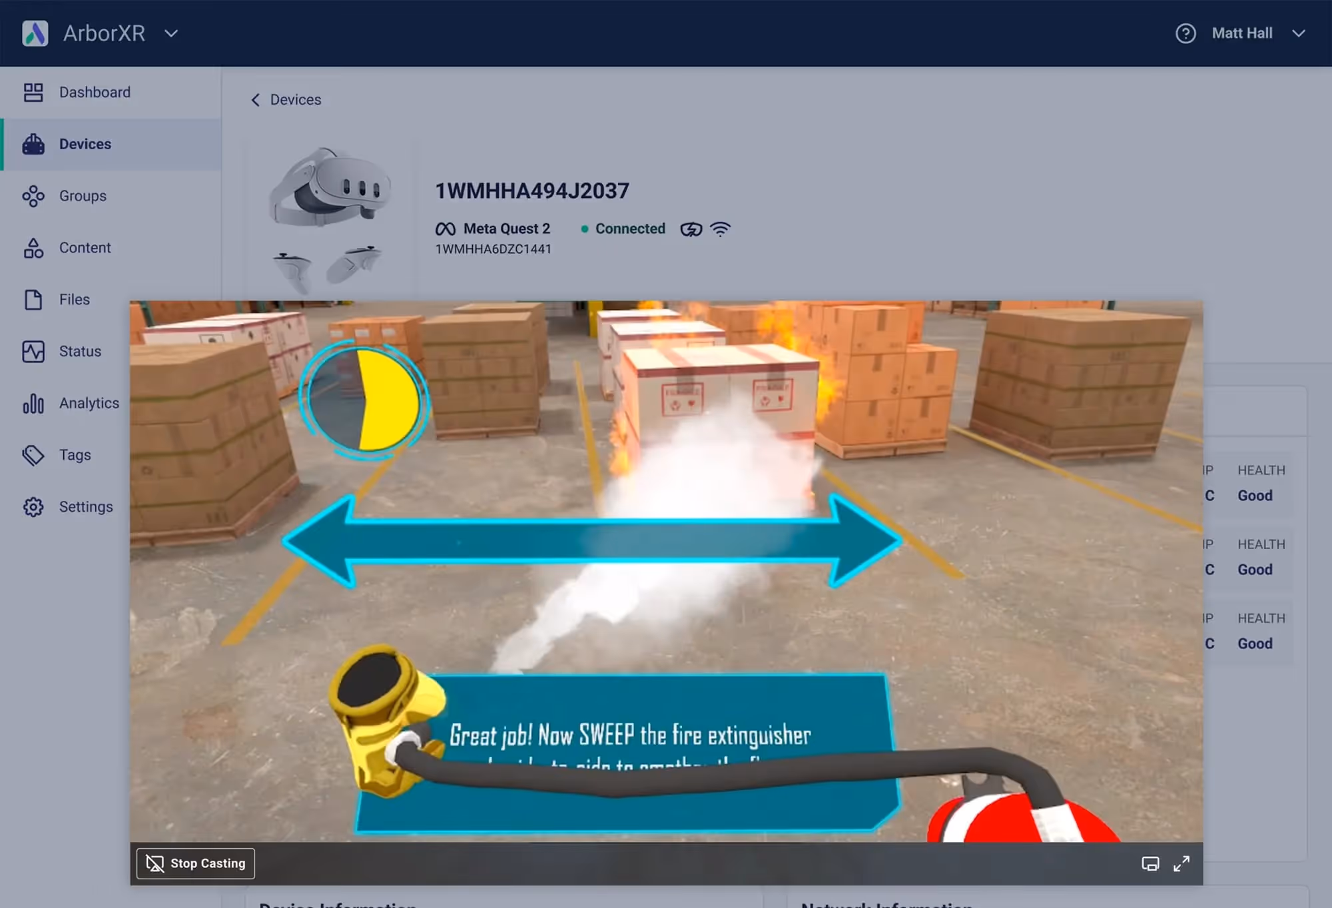Viewport: 1332px width, 908px height.
Task: Click the casting video stream
Action: click(666, 572)
